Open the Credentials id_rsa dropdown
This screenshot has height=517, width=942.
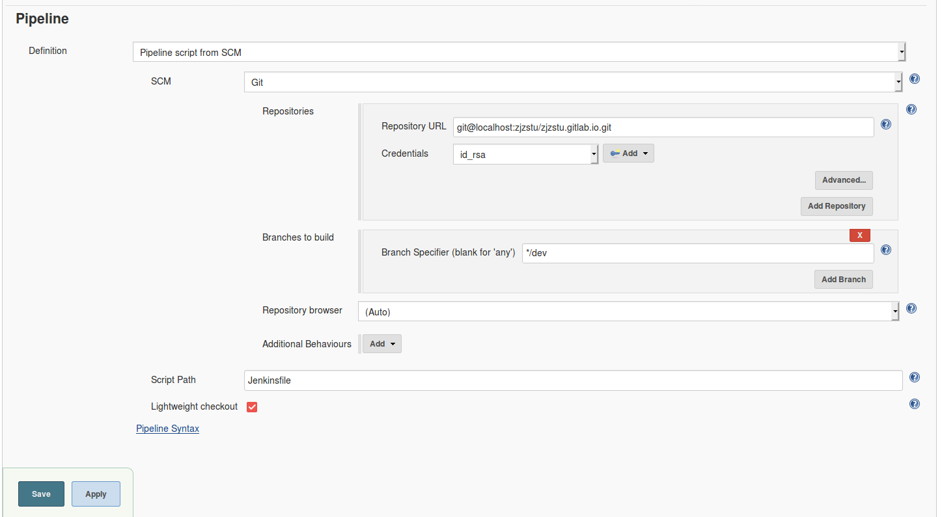(x=525, y=154)
